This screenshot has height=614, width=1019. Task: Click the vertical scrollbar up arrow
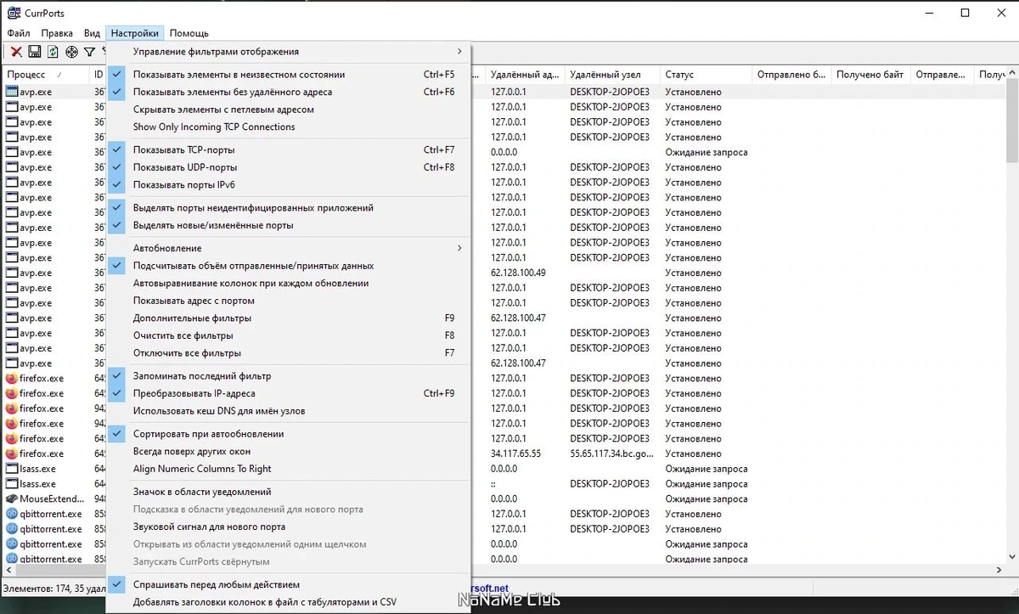coord(1011,75)
